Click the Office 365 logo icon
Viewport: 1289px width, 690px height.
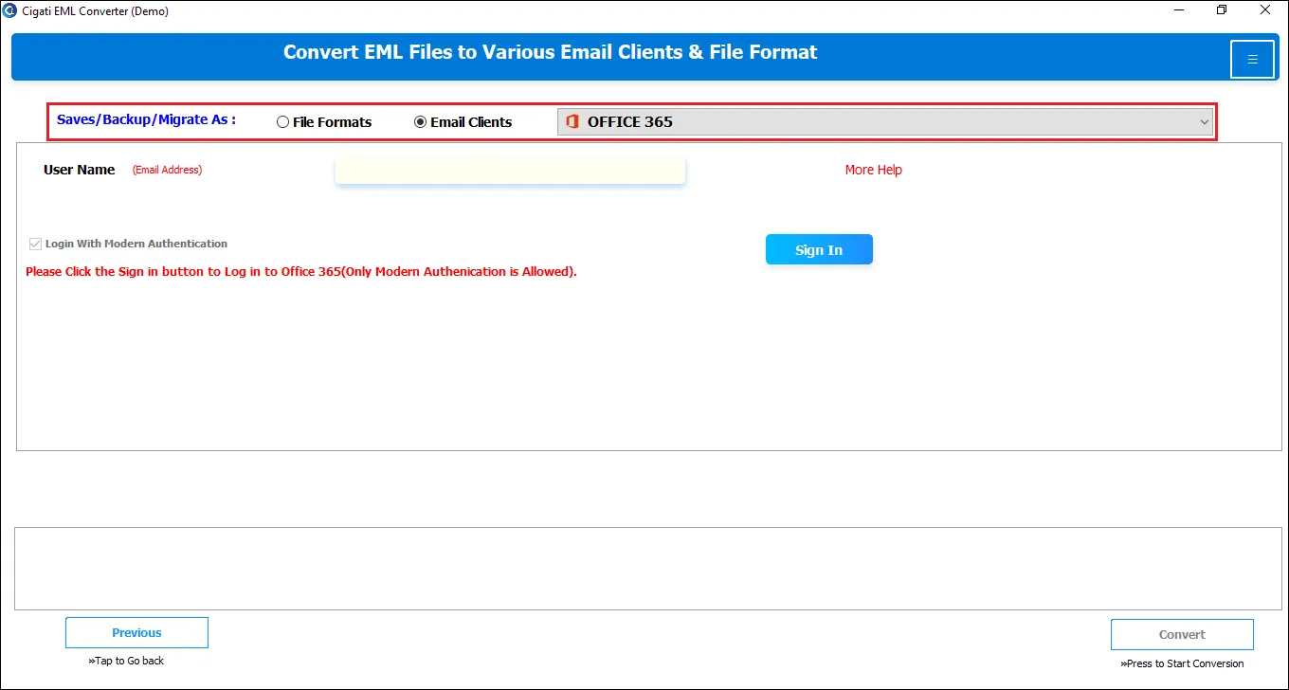coord(572,121)
